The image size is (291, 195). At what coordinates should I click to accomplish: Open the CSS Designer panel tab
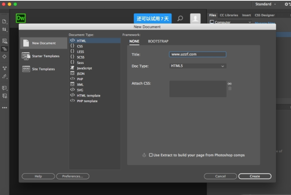[x=264, y=15]
